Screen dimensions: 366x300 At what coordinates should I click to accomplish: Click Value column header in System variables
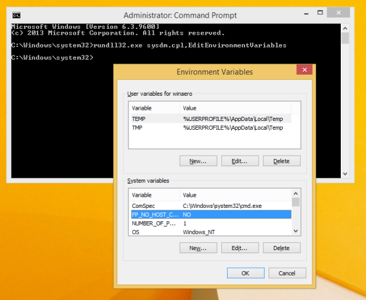coord(235,195)
